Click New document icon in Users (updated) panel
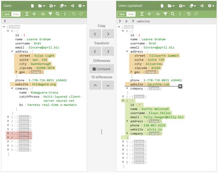This screenshot has height=173, width=218. (x=162, y=6)
